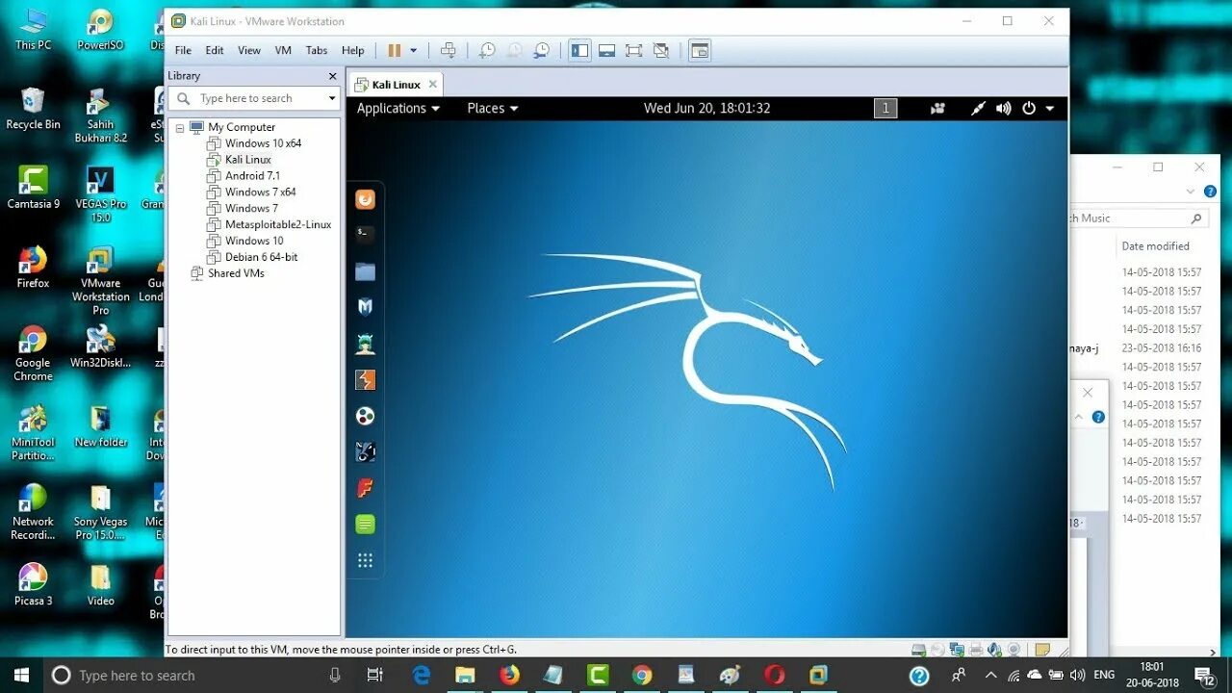This screenshot has height=693, width=1232.
Task: Launch orange browser icon in Kali dock
Action: 365,199
